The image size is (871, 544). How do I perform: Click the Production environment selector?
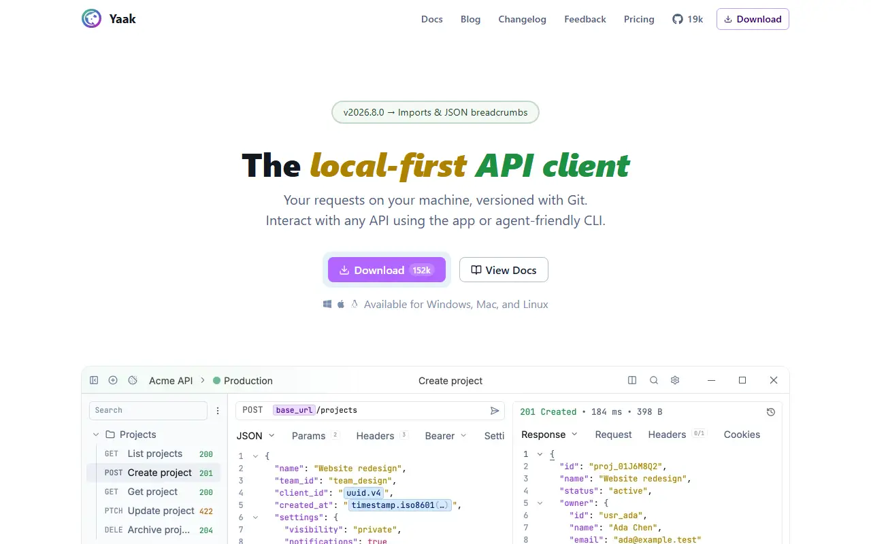point(243,381)
